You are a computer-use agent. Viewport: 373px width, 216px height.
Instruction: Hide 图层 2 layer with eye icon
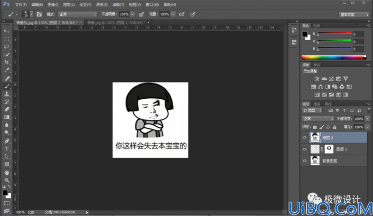tap(305, 138)
